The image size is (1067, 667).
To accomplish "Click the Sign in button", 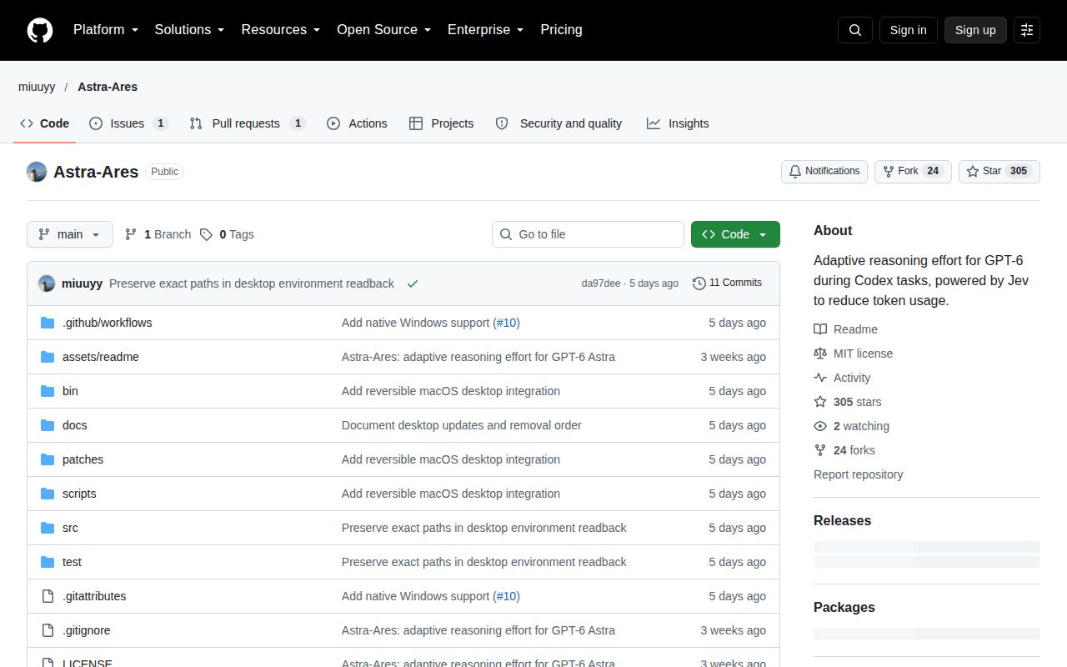I will 908,30.
